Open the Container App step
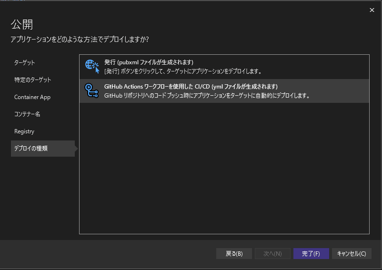 tap(32, 97)
